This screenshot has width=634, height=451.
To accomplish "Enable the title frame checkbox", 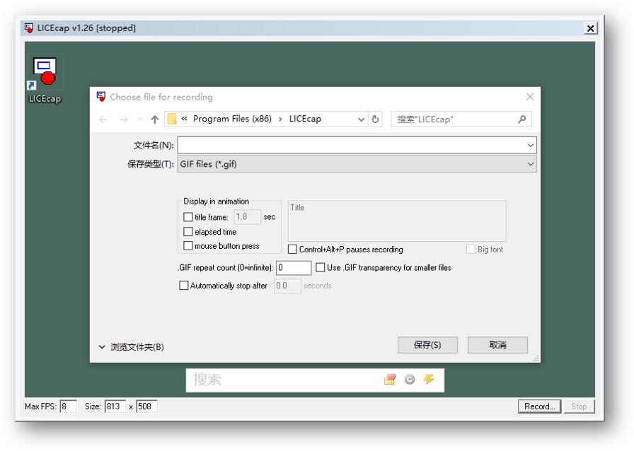I will pos(188,217).
